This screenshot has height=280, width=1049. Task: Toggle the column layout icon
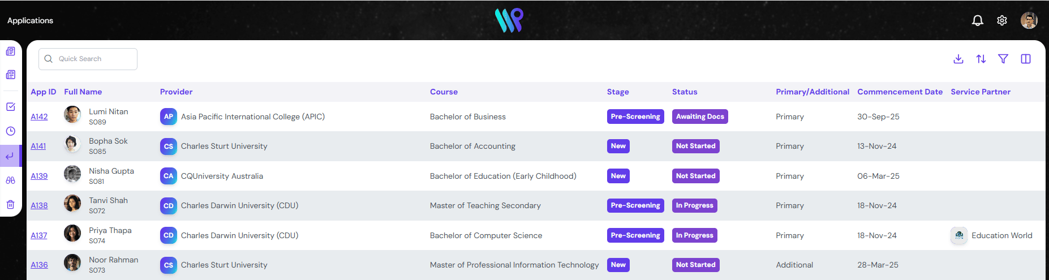[x=1026, y=59]
